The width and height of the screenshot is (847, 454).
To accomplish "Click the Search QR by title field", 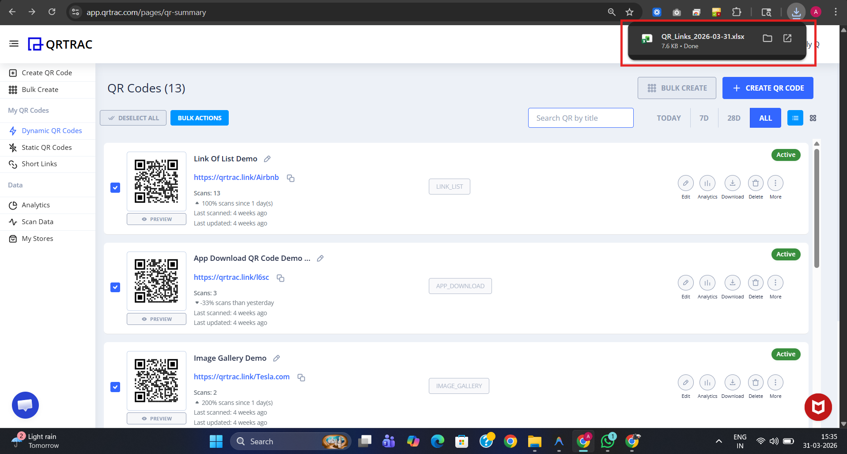I will (580, 118).
